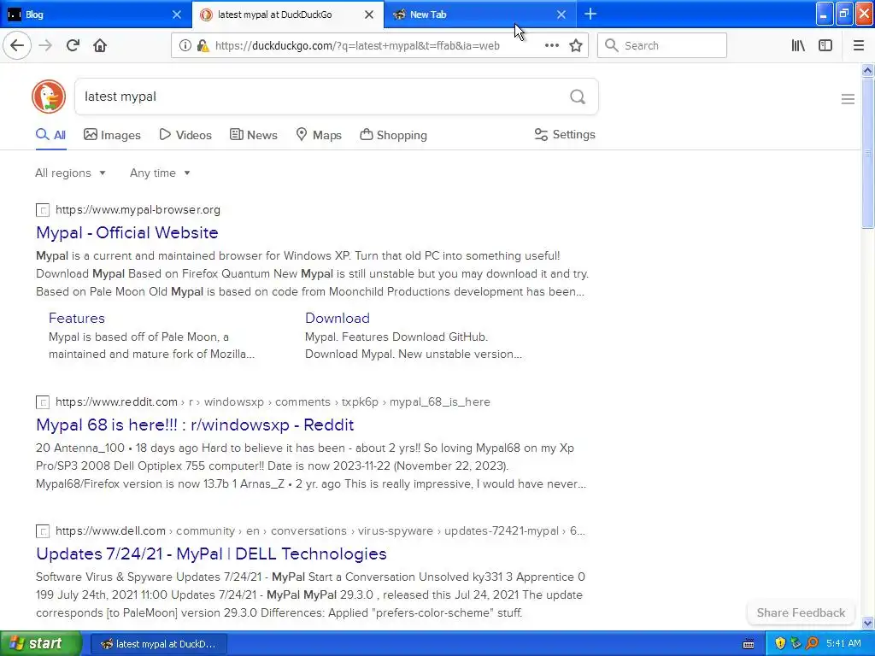Switch to the New Tab tab

[x=480, y=15]
